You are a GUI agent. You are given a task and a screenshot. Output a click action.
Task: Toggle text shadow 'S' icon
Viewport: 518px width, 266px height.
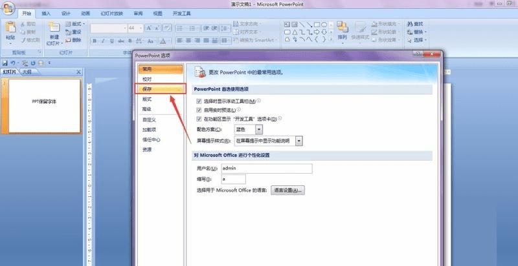tap(130, 41)
